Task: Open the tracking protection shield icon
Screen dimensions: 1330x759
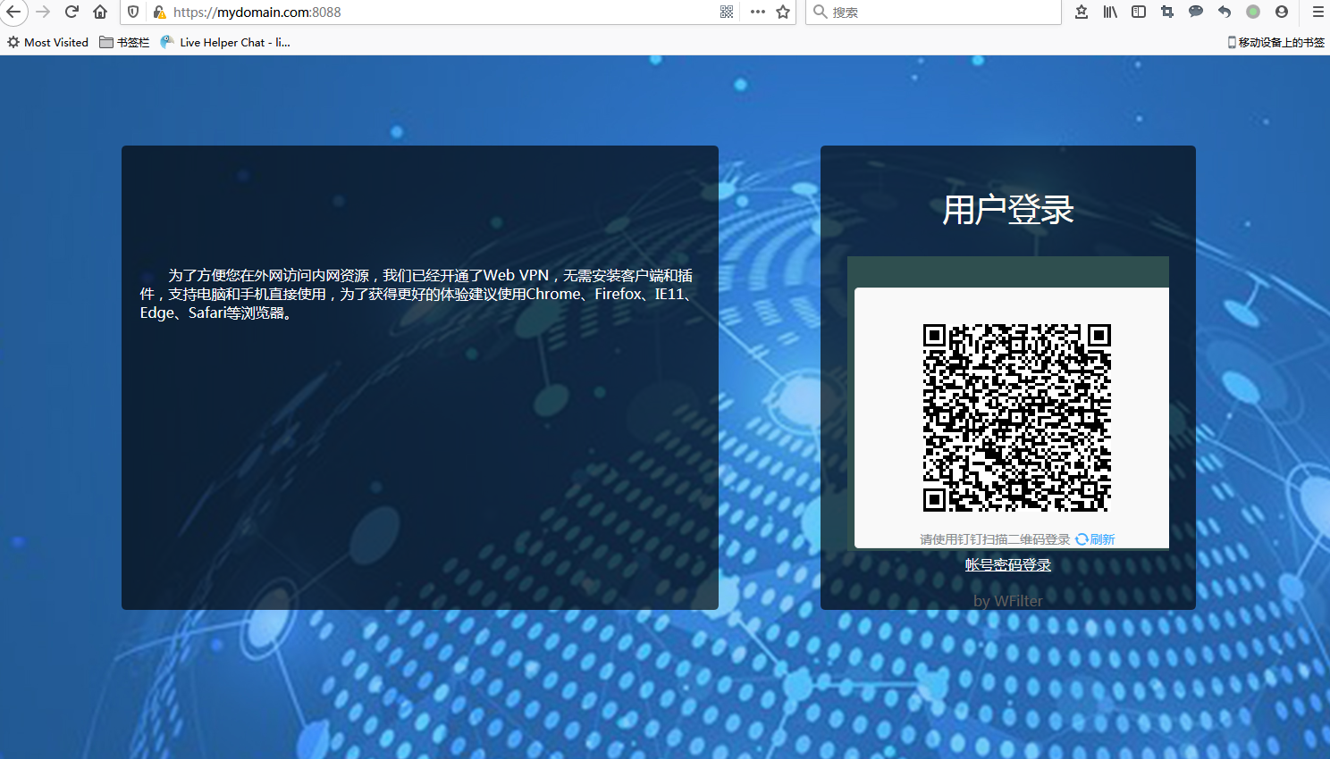Action: click(133, 12)
